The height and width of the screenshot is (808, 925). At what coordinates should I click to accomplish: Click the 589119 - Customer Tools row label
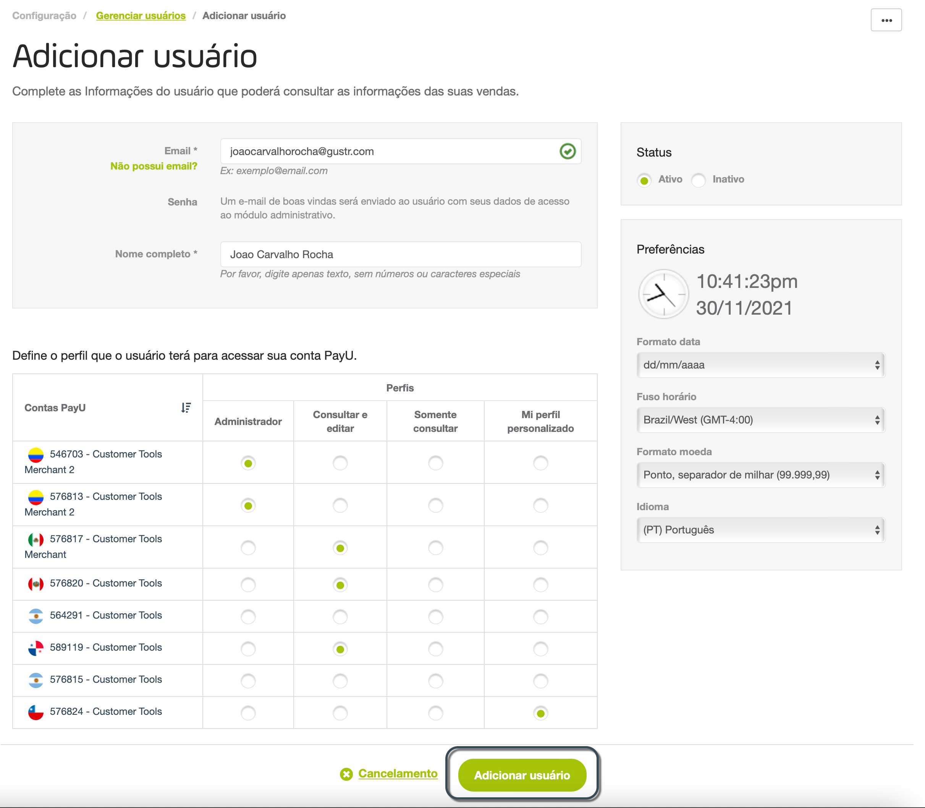[x=106, y=648]
